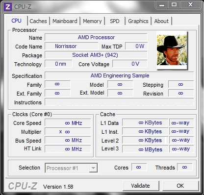
Task: Minimize the CPU-Z window
Action: point(162,5)
